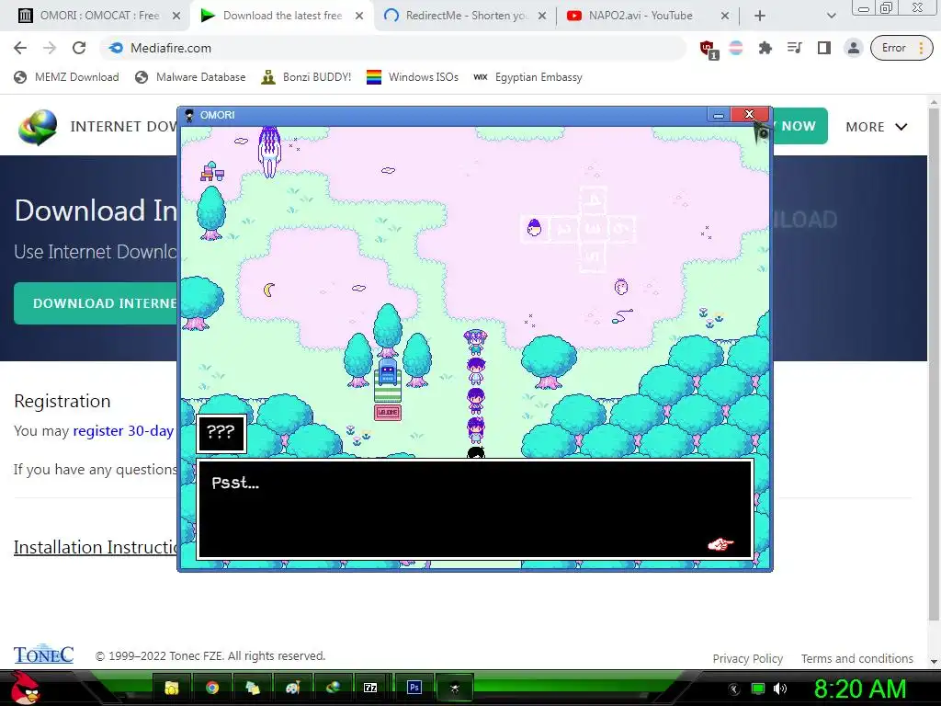Click the ??? speaker name box

click(x=221, y=433)
